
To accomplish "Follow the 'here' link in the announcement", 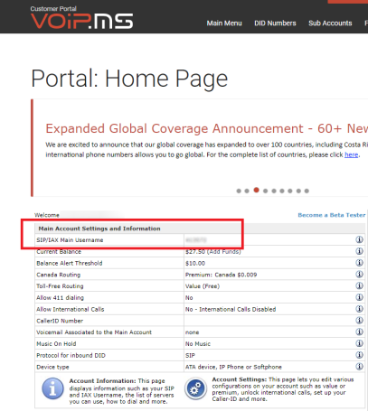I will click(351, 154).
